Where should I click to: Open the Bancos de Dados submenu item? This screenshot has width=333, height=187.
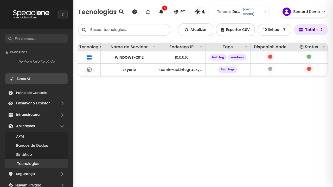point(36,145)
